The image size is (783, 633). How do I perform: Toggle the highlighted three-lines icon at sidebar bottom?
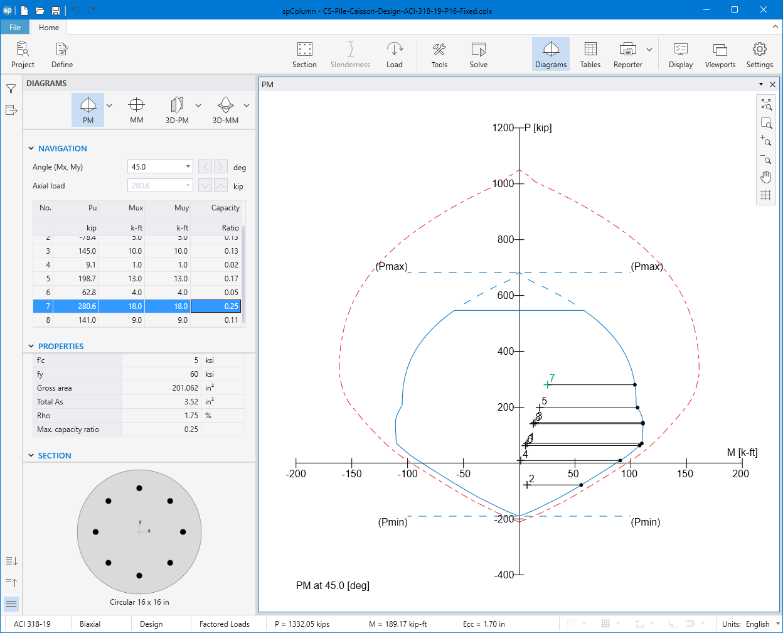pyautogui.click(x=11, y=603)
